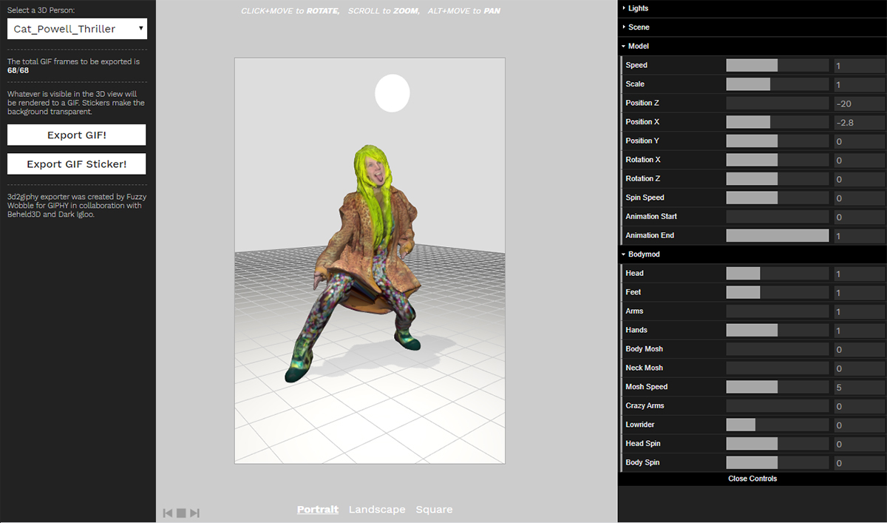Expand the Lights section
887x523 pixels.
[638, 8]
